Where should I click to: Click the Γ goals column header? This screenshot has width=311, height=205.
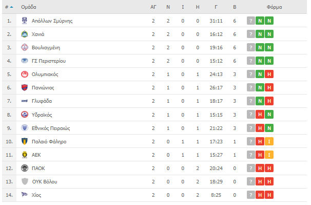pyautogui.click(x=216, y=7)
